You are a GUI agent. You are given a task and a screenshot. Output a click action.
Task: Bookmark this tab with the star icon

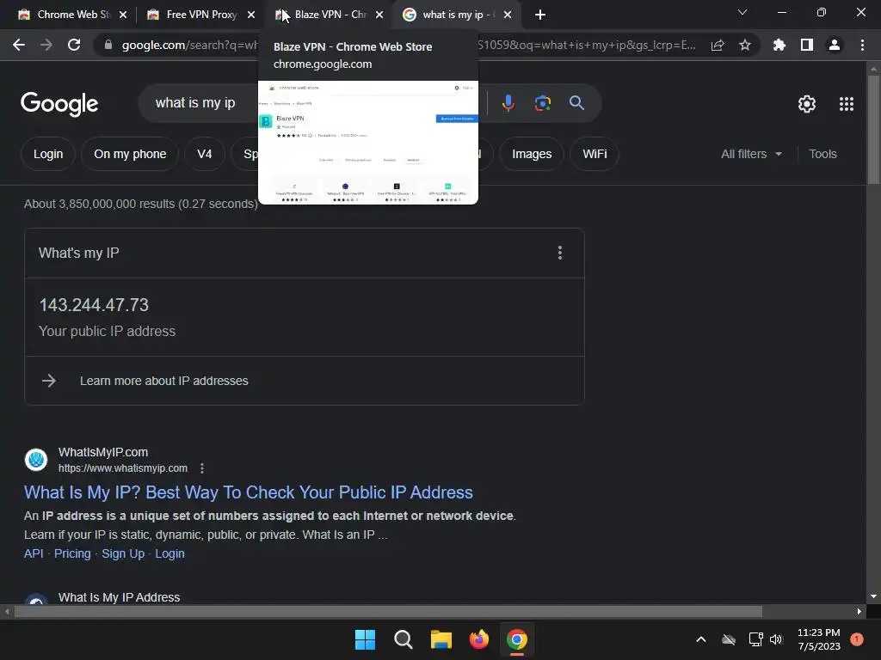click(745, 45)
